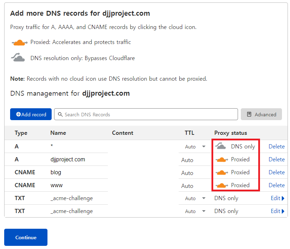
Task: Delete the wildcard A record
Action: pyautogui.click(x=276, y=146)
